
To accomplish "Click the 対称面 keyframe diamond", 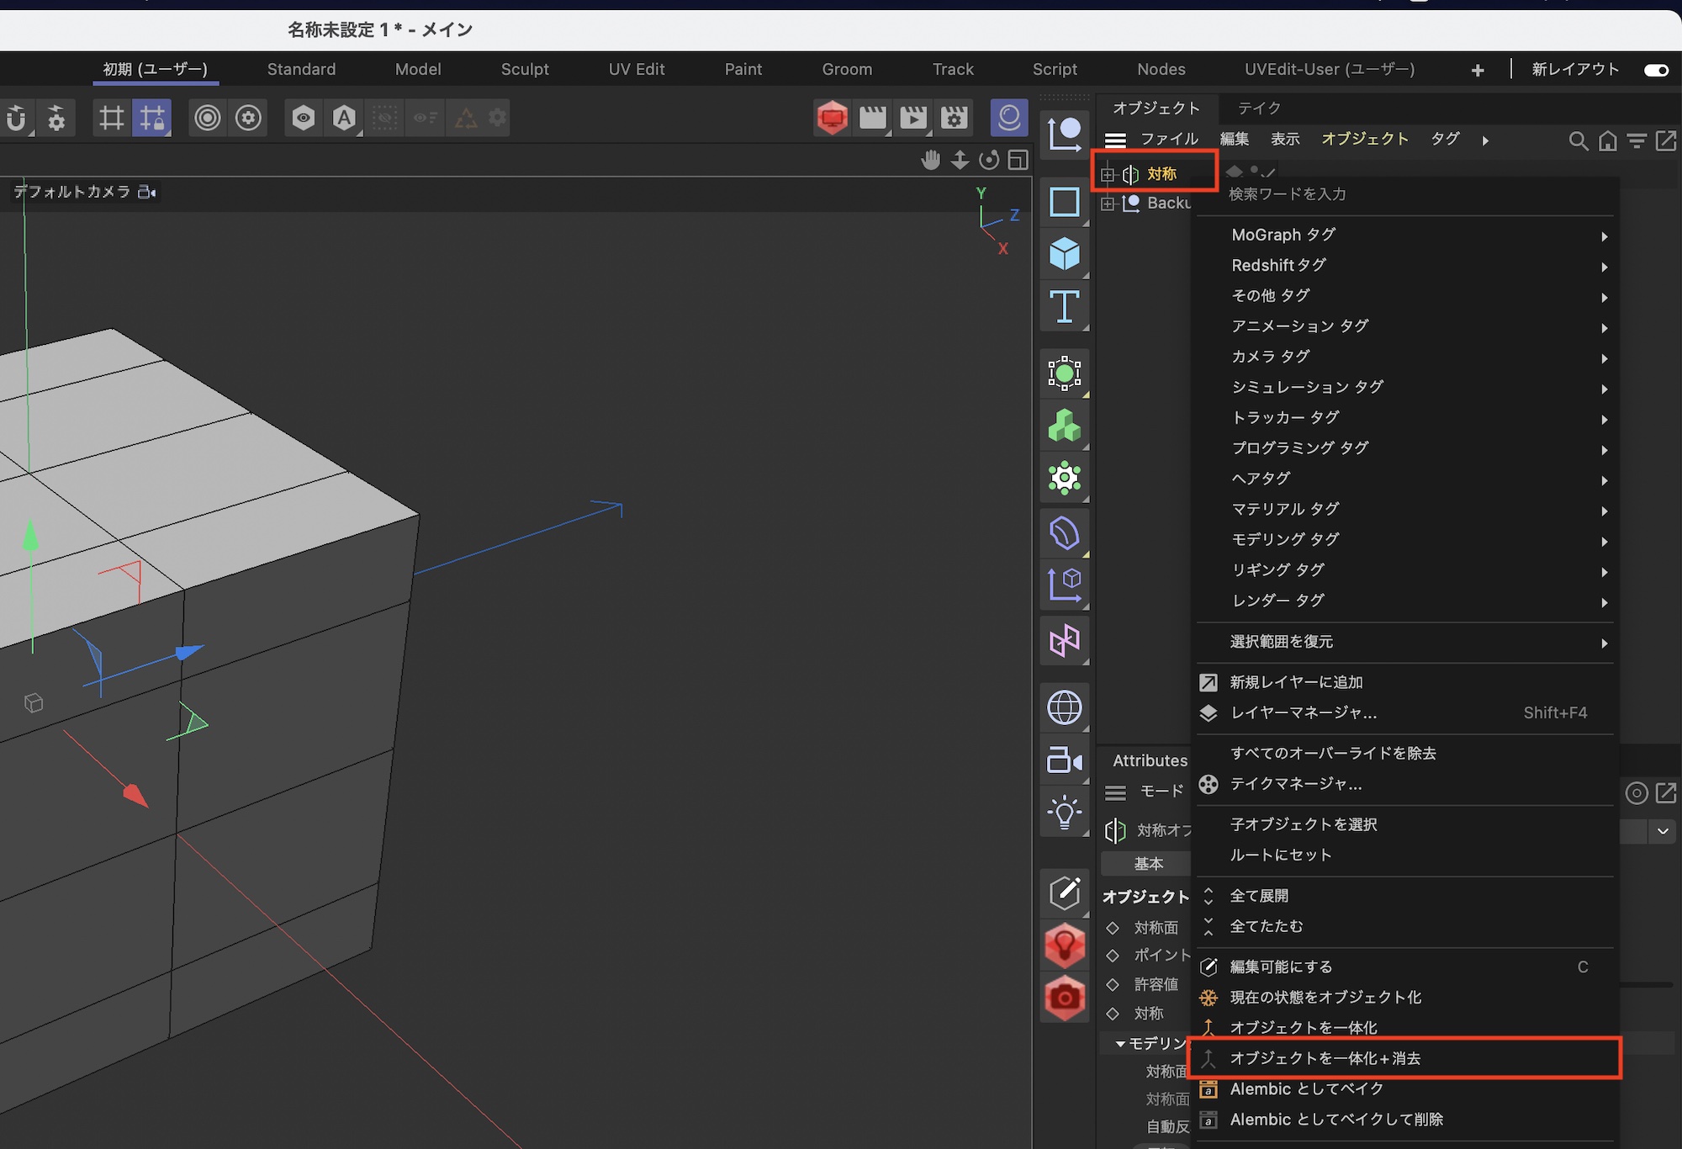I will click(1113, 927).
